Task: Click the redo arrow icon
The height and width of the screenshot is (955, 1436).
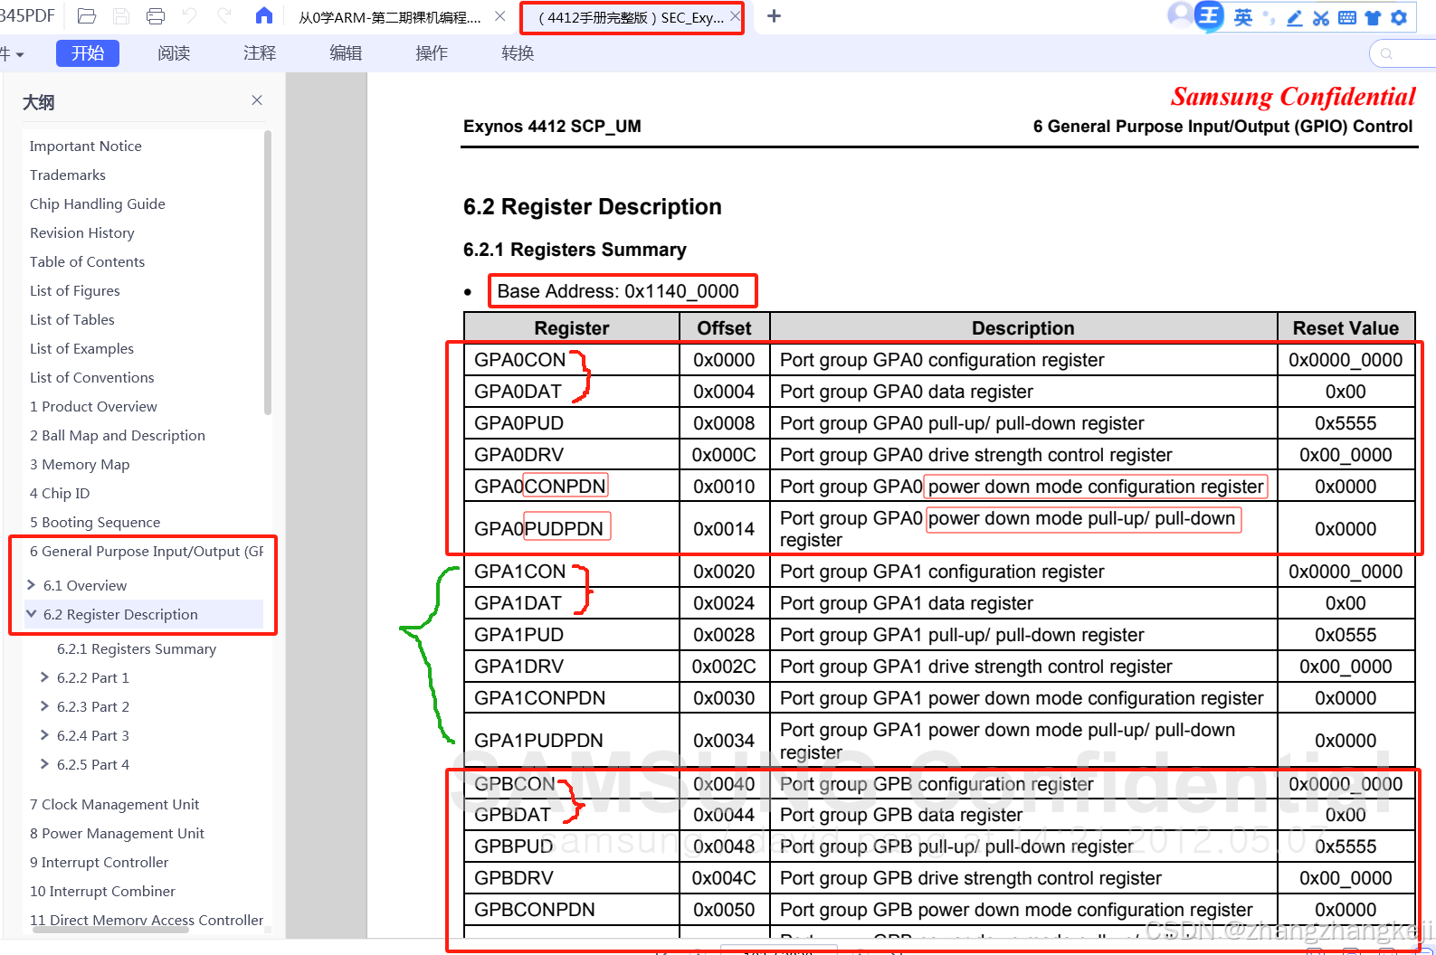Action: 224,15
